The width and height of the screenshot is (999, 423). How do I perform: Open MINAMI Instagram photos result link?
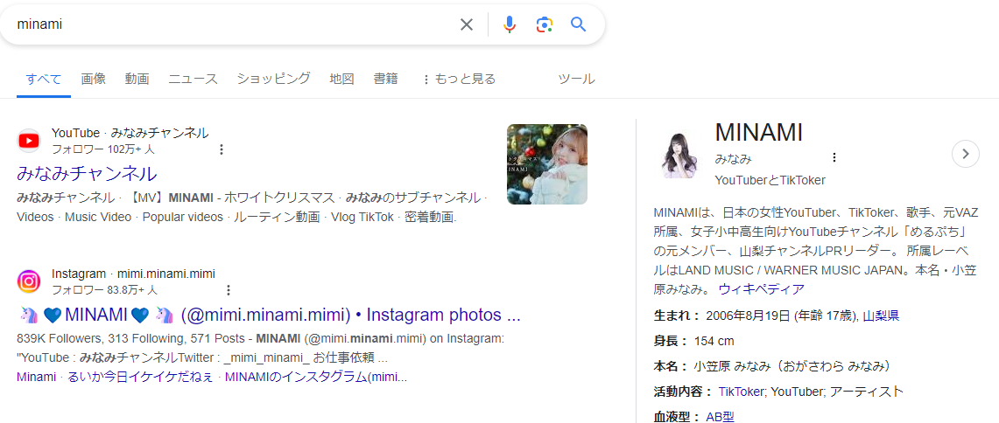click(x=269, y=315)
